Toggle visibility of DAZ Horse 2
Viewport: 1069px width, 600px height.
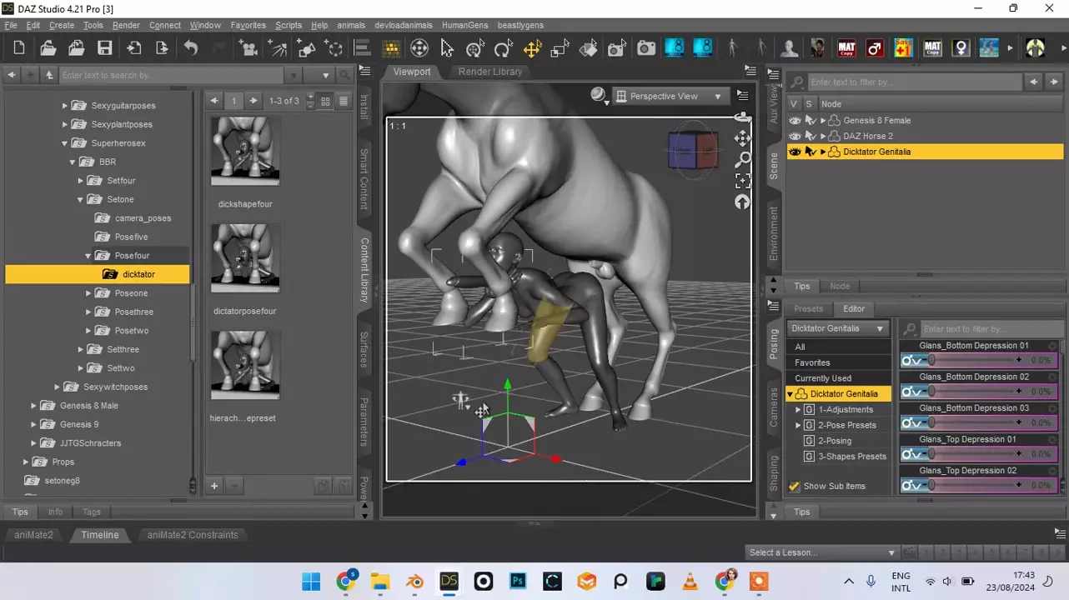click(795, 136)
